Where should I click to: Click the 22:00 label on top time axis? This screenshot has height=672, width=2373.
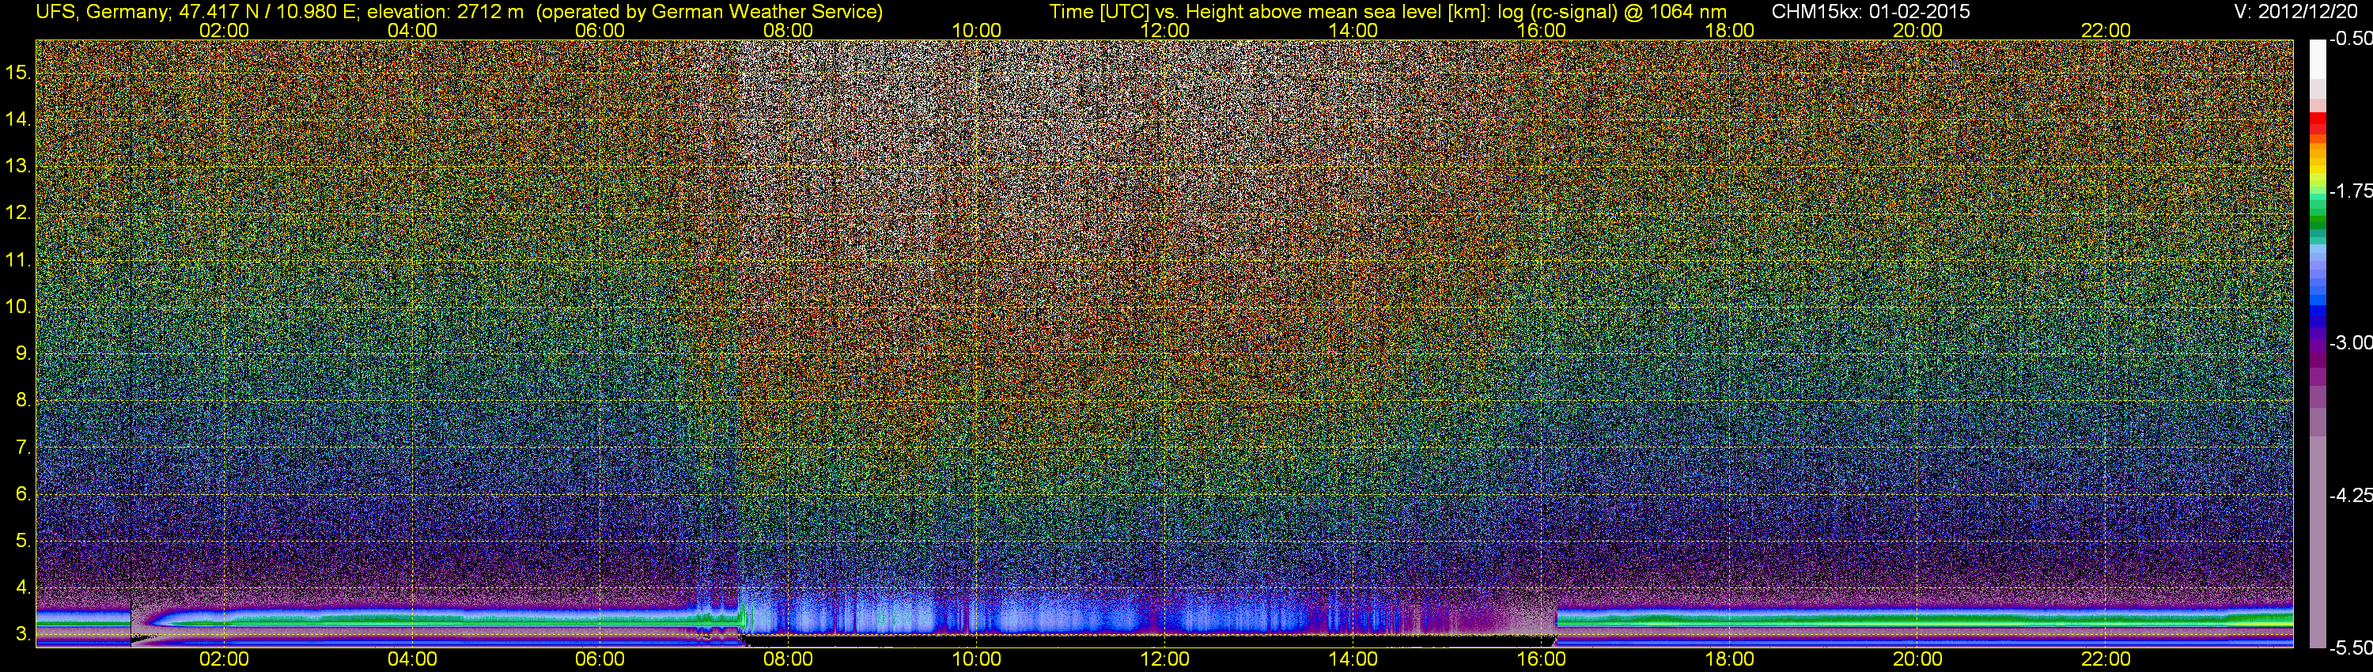pyautogui.click(x=2106, y=30)
